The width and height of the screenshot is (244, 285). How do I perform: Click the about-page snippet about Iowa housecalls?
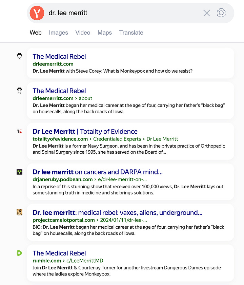(x=129, y=108)
